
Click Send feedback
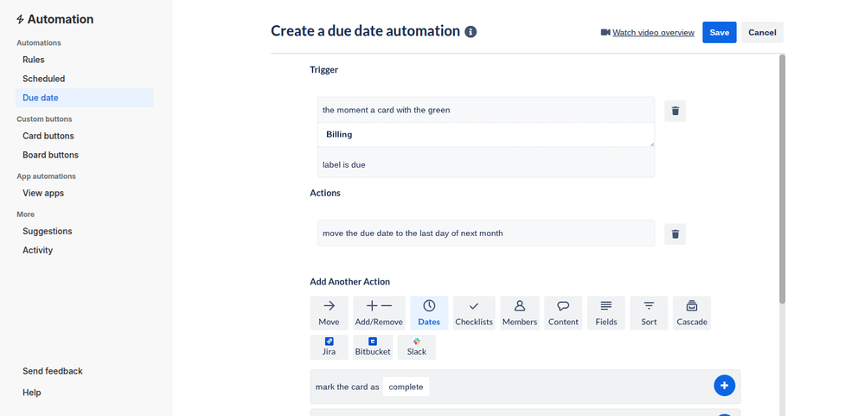point(53,371)
